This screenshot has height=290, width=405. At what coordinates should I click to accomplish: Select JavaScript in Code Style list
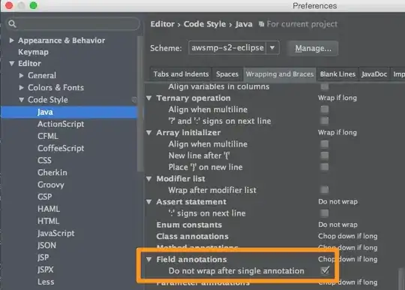(56, 233)
